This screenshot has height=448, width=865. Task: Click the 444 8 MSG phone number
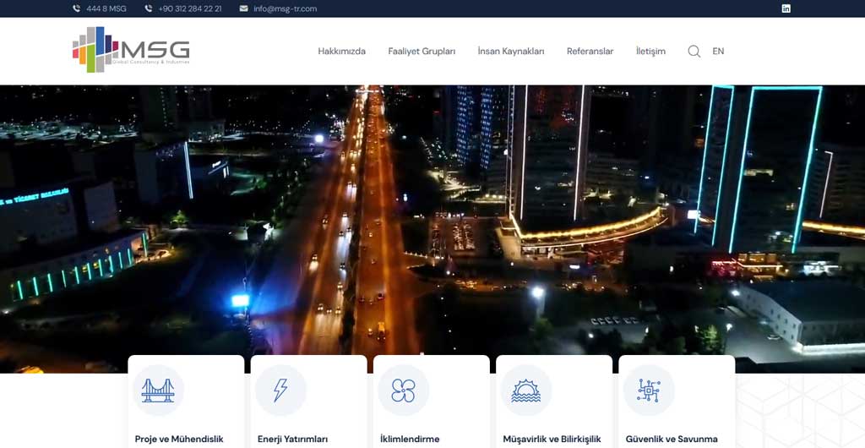(106, 8)
